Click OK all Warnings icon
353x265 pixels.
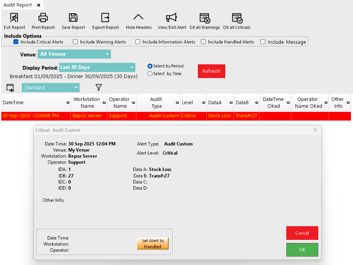(x=205, y=18)
